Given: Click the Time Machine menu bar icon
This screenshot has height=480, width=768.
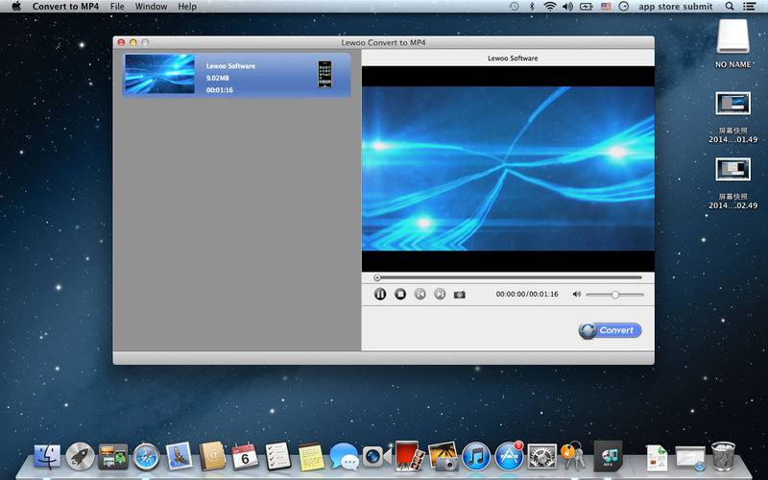Looking at the screenshot, I should click(514, 7).
